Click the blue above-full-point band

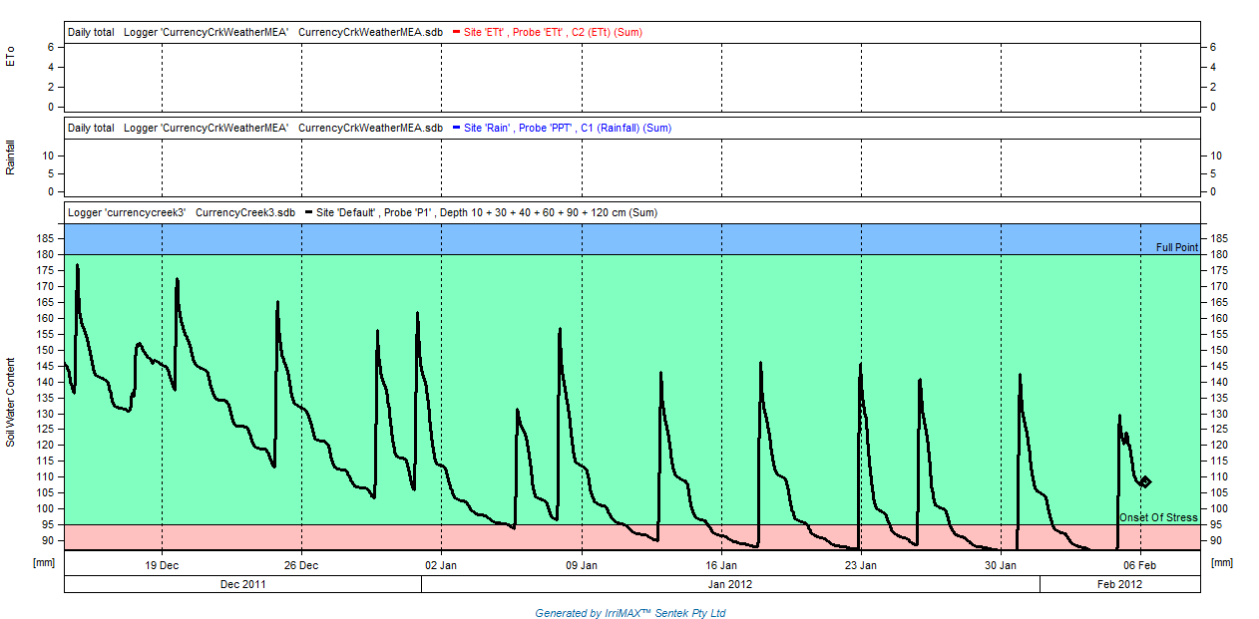pos(599,239)
